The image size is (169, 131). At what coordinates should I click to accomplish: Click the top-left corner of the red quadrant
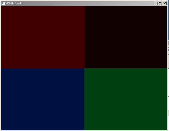coord(1,6)
